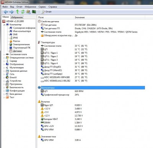Open the Отчет menu
Viewport: 153px width, 148px height.
19,7
